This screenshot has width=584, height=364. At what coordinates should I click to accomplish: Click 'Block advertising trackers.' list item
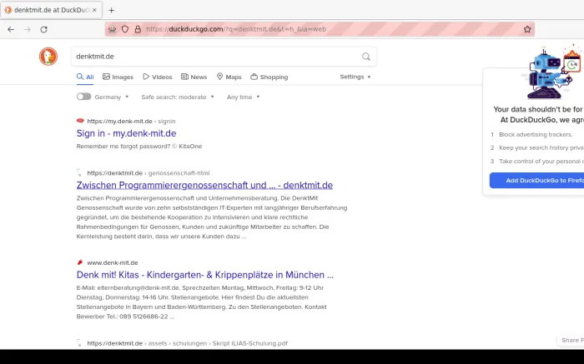pos(536,134)
